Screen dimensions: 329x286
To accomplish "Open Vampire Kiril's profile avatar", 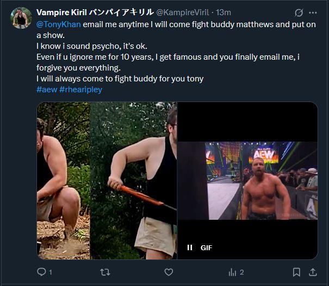I will click(x=21, y=20).
